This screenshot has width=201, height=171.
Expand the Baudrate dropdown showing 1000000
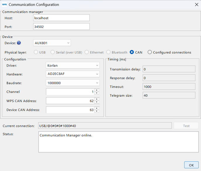[73, 83]
